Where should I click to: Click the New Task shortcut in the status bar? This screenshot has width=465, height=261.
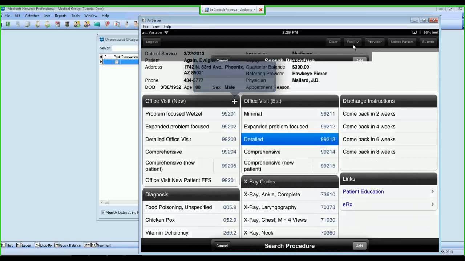pos(98,245)
